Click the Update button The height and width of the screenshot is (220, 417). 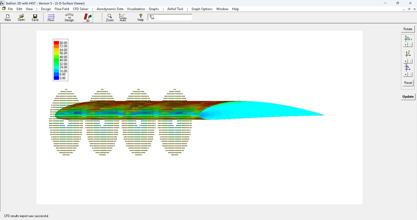[408, 96]
